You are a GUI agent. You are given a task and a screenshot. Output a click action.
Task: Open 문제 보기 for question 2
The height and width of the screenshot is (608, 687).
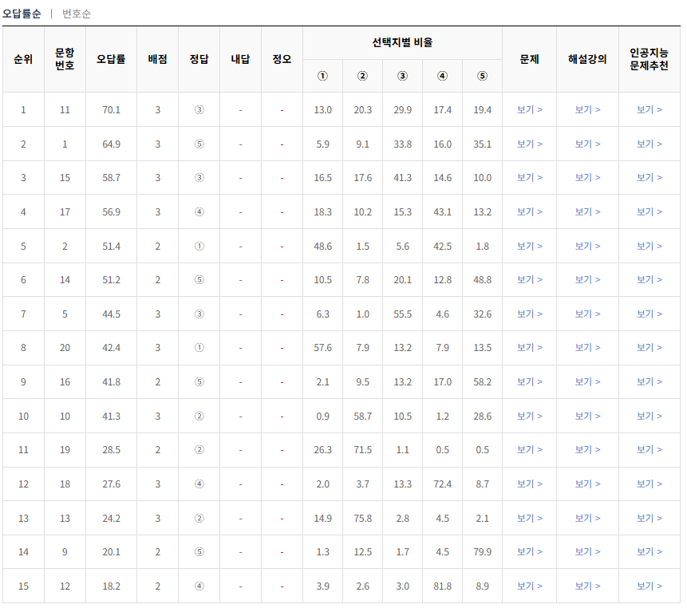[x=529, y=246]
